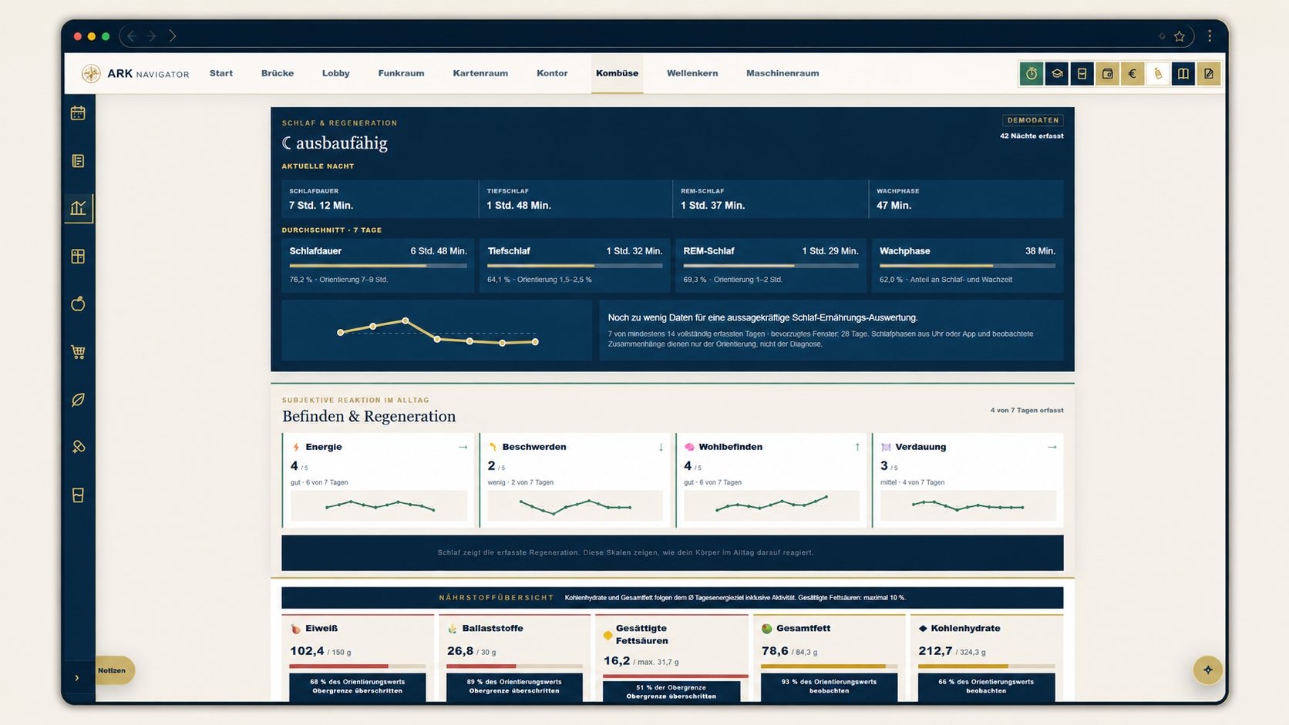Viewport: 1289px width, 725px height.
Task: Open the open-book icon
Action: 1183,74
